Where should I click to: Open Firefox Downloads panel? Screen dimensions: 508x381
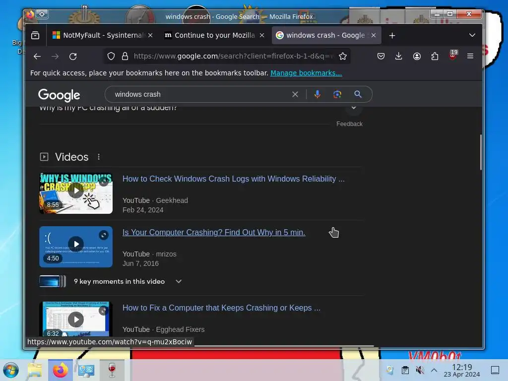pyautogui.click(x=399, y=57)
